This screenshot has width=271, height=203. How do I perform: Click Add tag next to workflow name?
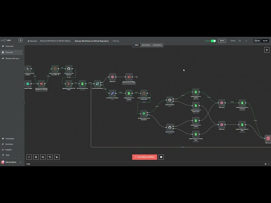[x=115, y=41]
